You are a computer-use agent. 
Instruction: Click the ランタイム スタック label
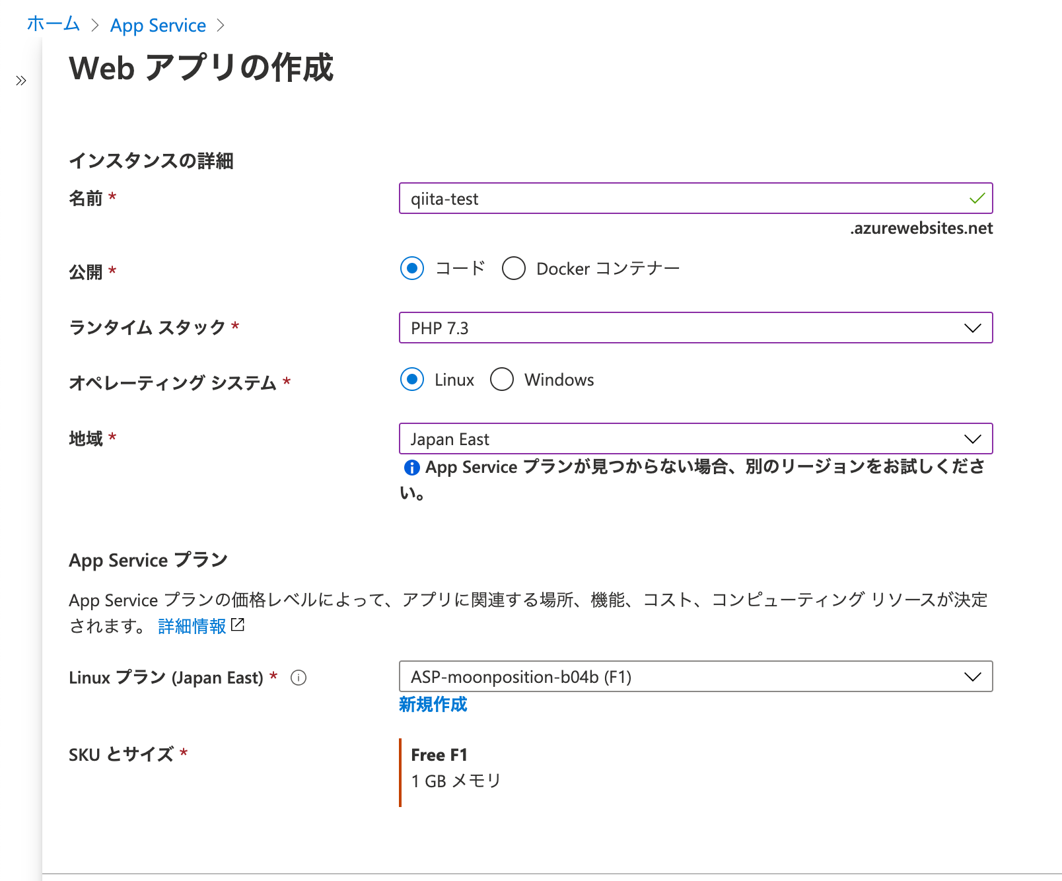[x=148, y=327]
